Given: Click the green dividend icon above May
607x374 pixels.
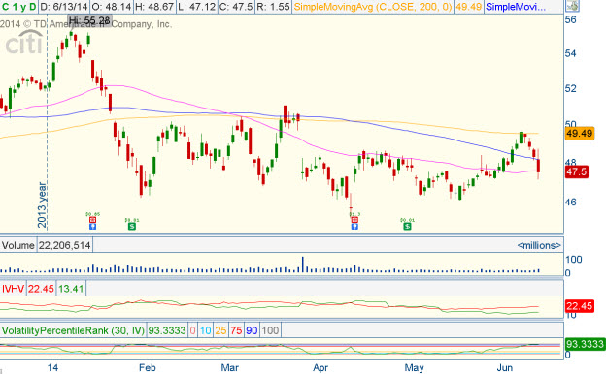Looking at the screenshot, I should (x=407, y=226).
